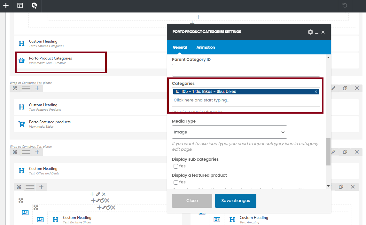Switch to the General tab
Screen dimensions: 366x225
180,47
